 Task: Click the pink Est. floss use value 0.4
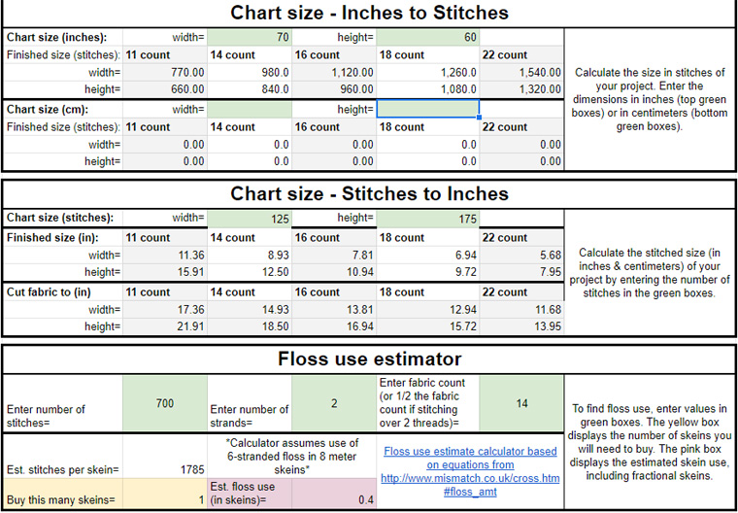coord(334,495)
